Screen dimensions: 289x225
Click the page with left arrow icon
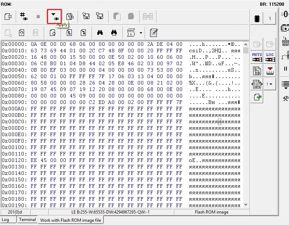tap(52, 33)
